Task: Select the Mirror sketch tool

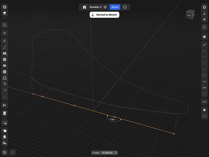Action: [4, 90]
